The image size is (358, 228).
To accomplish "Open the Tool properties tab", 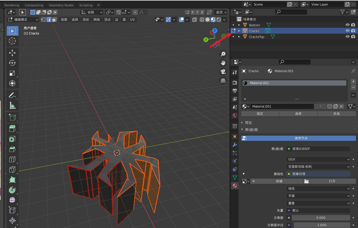I will tap(234, 72).
